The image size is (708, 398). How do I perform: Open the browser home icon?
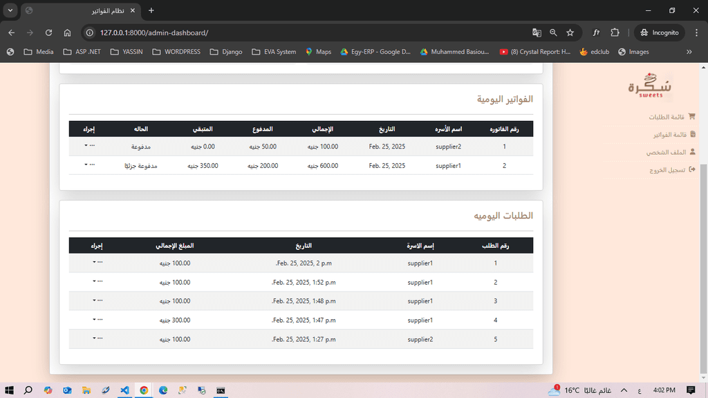(67, 32)
